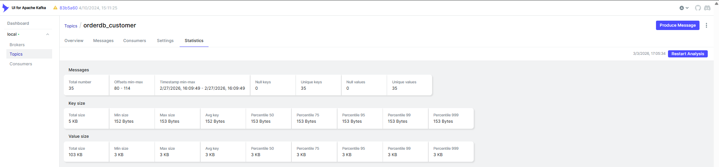Screen dimensions: 719x167
Task: Open the topic's Consumers tab
Action: tap(134, 41)
